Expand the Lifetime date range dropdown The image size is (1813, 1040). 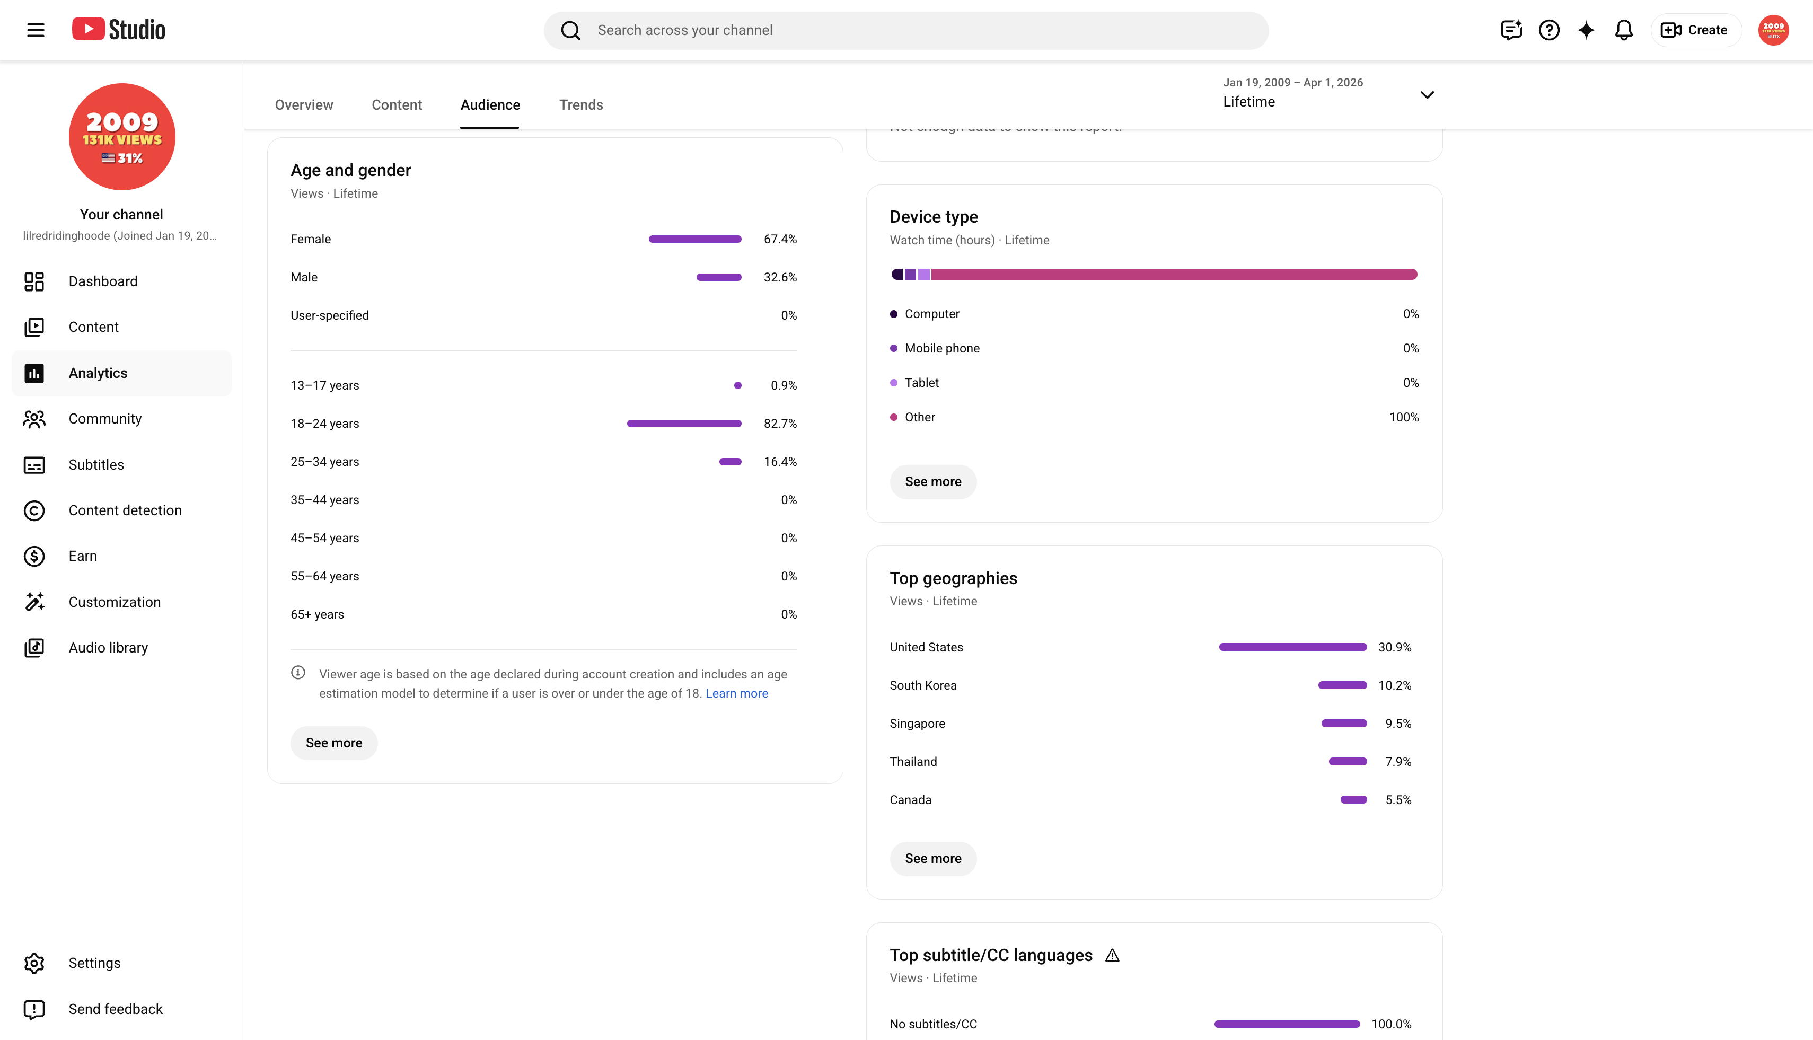pyautogui.click(x=1328, y=94)
